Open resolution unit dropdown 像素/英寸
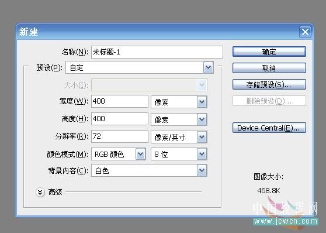Screen dimensions: 326x233 179,137
